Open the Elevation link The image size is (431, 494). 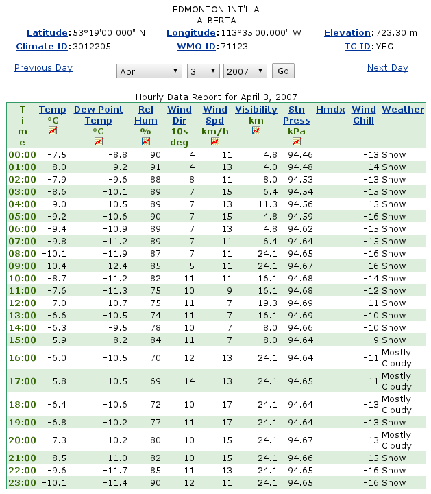tap(347, 33)
